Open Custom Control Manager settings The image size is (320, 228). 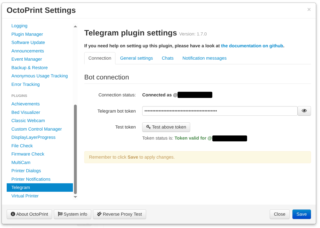pos(37,129)
